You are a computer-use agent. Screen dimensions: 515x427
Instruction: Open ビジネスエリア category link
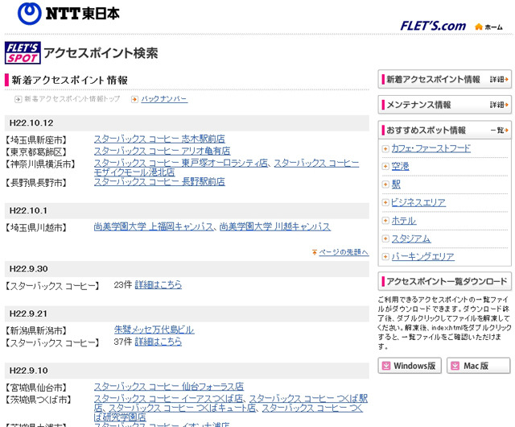[x=418, y=203]
